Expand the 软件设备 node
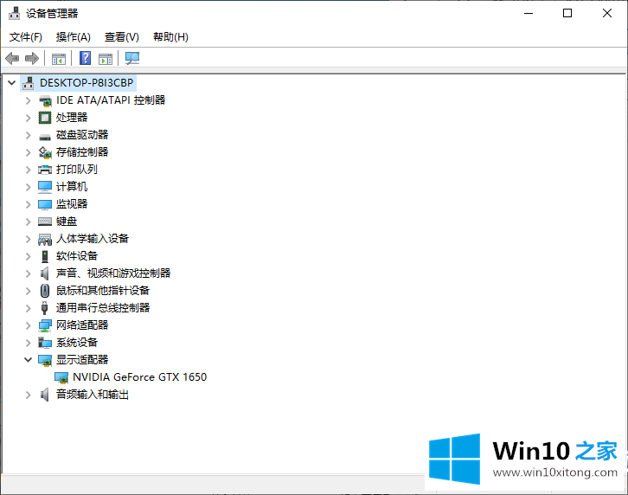The width and height of the screenshot is (628, 495). coord(28,256)
